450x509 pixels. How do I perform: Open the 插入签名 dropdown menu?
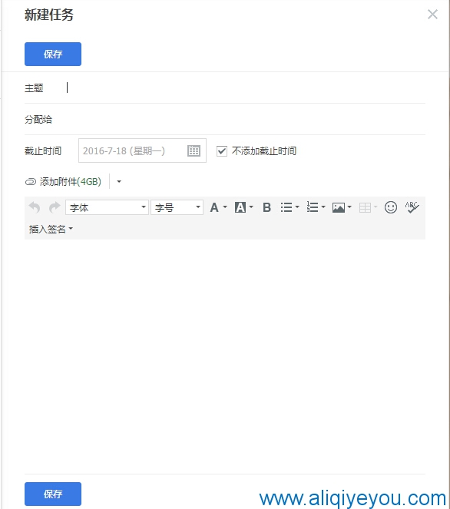pos(51,230)
